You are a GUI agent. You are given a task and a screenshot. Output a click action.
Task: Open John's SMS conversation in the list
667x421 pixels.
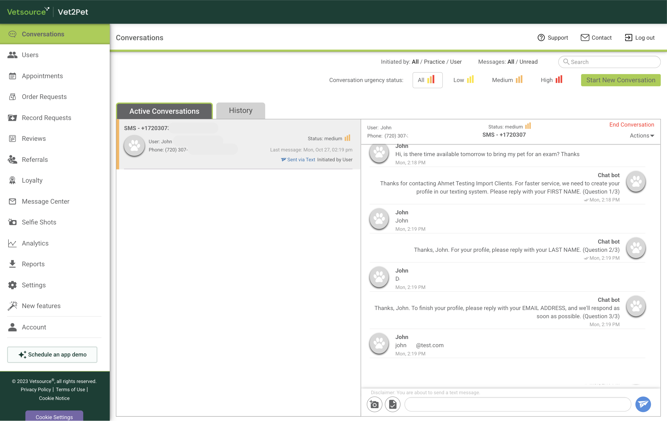[238, 144]
